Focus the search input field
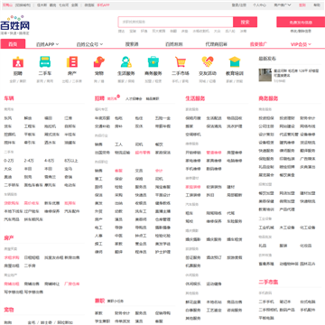 (175, 22)
